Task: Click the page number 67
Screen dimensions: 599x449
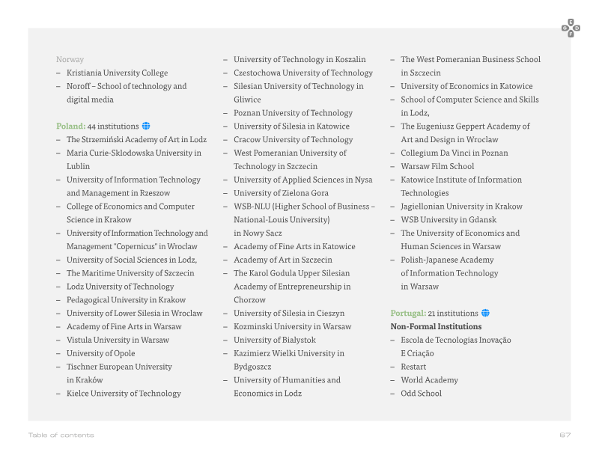Action: 565,435
